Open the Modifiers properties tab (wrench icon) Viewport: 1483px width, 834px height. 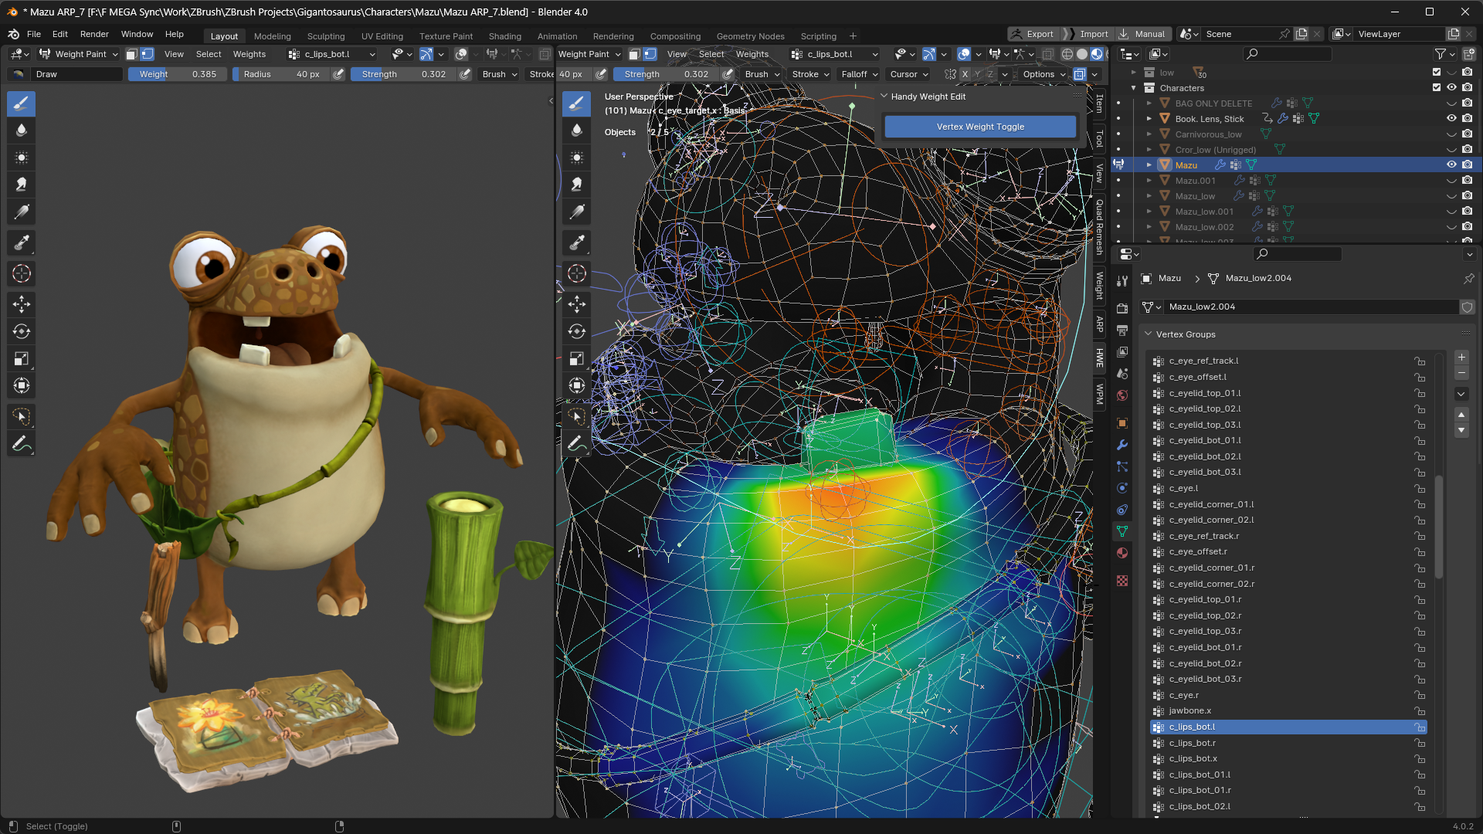coord(1122,445)
